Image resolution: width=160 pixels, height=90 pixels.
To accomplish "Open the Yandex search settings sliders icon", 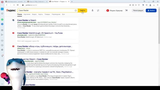I will pos(98,10).
